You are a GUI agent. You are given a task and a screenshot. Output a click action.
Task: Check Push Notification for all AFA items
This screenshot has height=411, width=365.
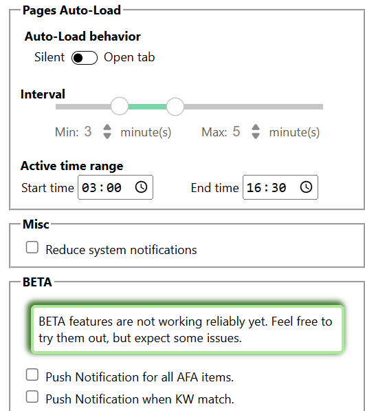point(32,375)
